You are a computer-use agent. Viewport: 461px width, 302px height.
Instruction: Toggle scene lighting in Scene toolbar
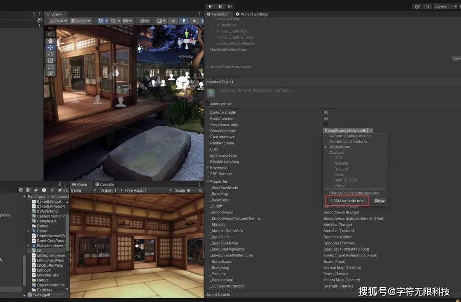point(183,20)
